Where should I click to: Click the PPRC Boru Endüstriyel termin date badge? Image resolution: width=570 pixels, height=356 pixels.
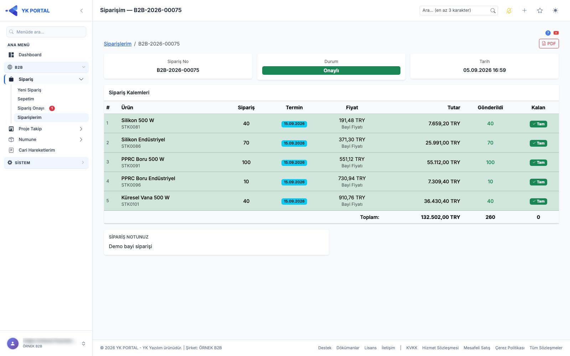point(294,182)
